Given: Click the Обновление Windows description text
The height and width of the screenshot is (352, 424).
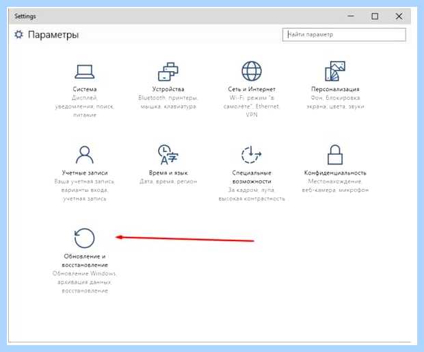Looking at the screenshot, I should pos(84,282).
